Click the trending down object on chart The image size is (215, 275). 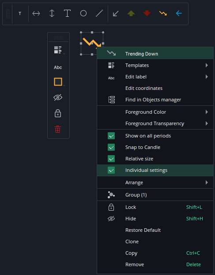point(92,43)
